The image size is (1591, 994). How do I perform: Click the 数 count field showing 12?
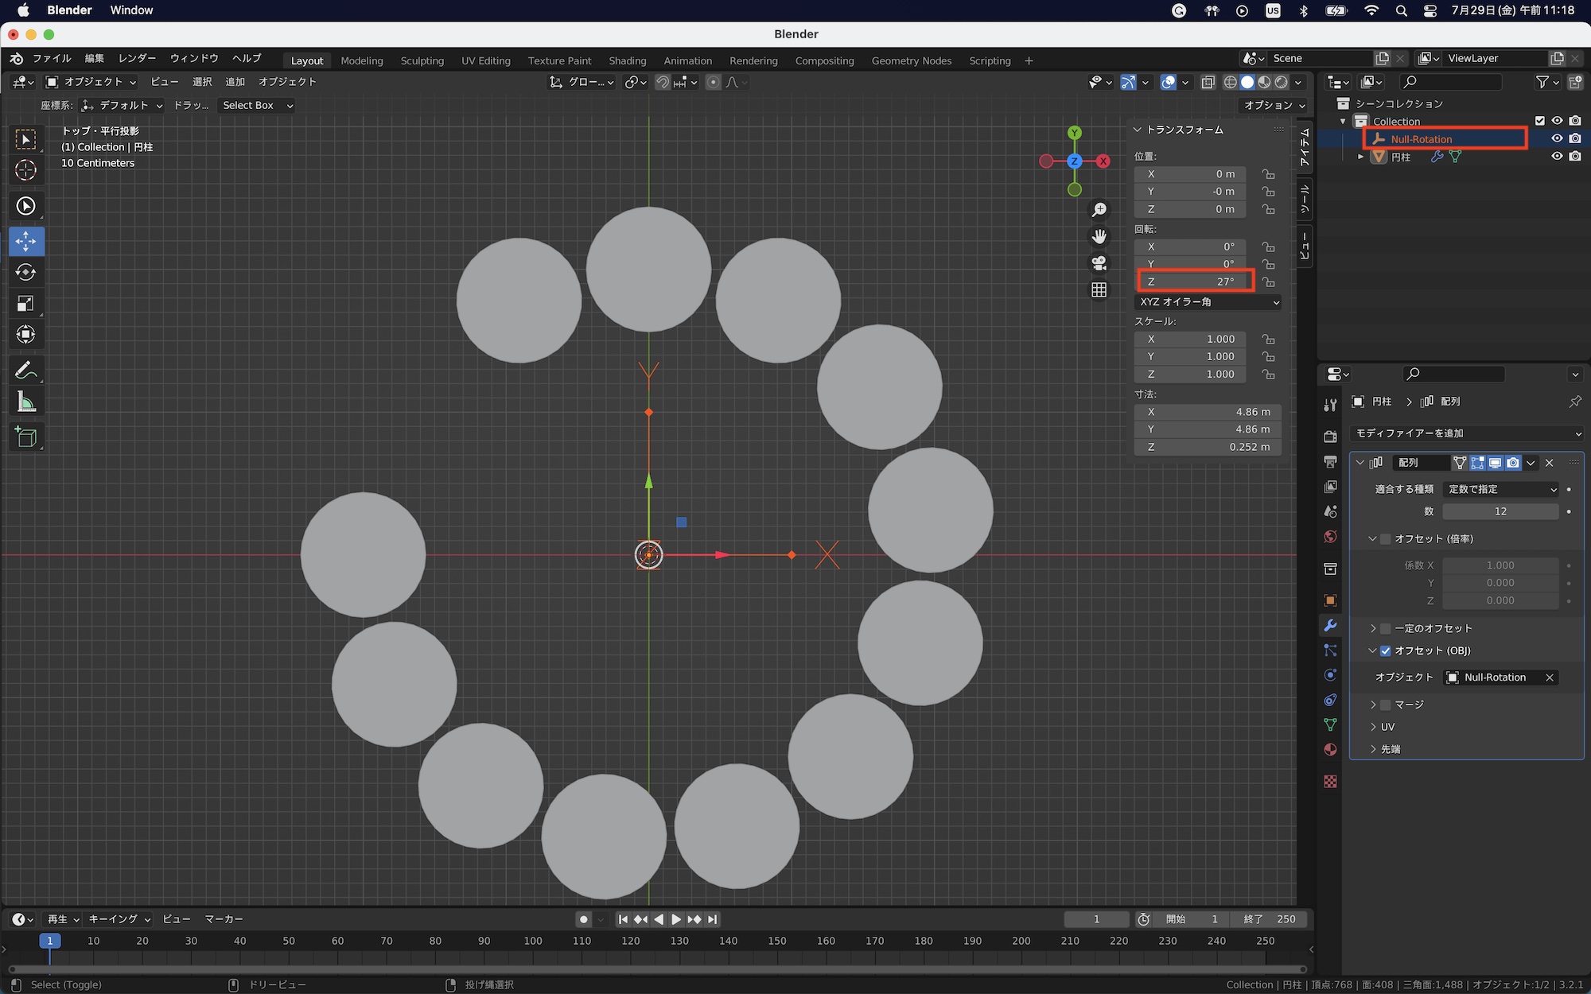pyautogui.click(x=1500, y=511)
